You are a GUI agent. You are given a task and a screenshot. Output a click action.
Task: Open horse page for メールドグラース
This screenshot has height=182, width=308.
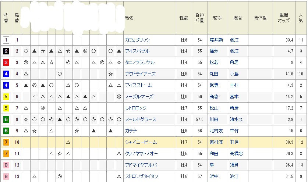tap(140, 119)
